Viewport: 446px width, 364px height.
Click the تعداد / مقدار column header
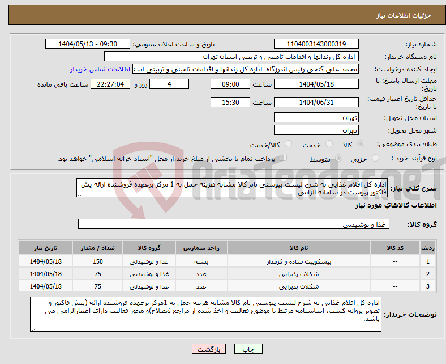point(97,248)
